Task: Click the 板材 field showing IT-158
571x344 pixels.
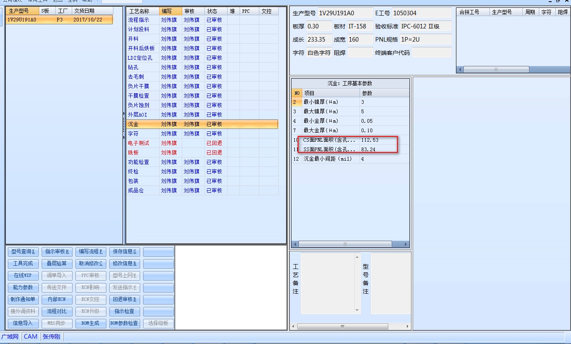Action: (360, 26)
